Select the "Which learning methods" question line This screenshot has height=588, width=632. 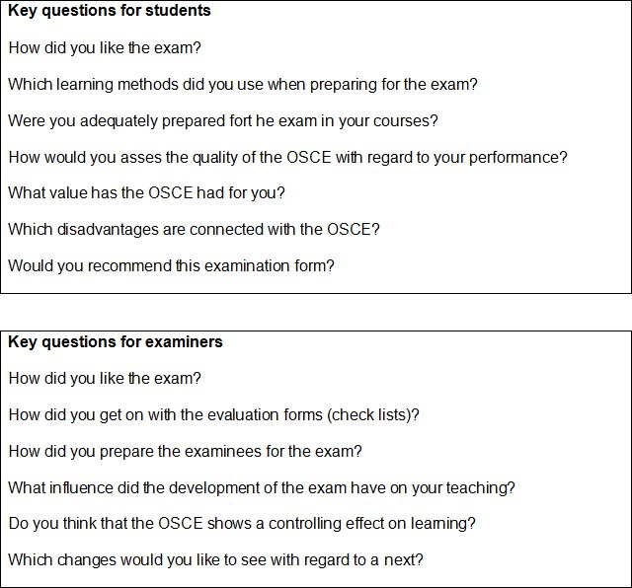tap(242, 84)
